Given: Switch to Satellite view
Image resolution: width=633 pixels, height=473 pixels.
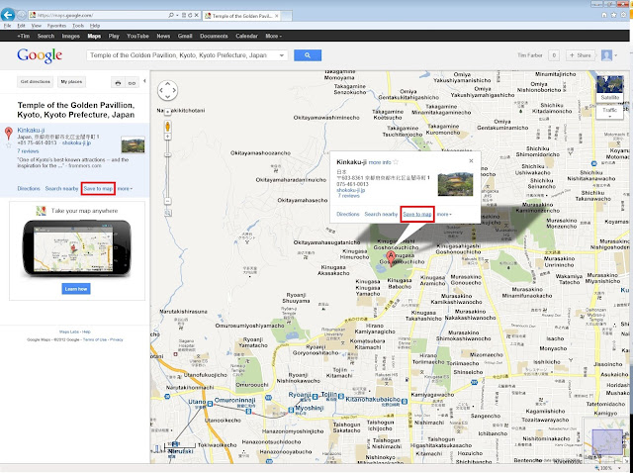Looking at the screenshot, I should (609, 89).
